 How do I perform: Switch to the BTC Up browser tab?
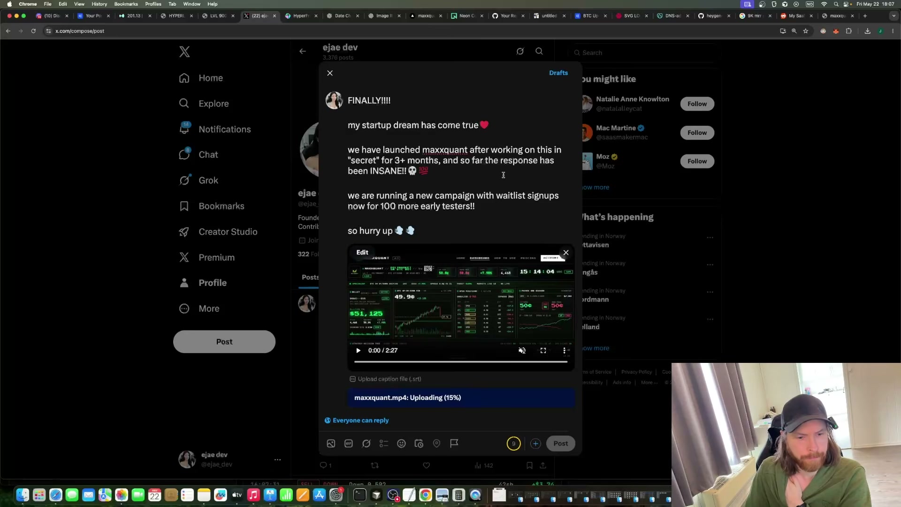pyautogui.click(x=590, y=15)
